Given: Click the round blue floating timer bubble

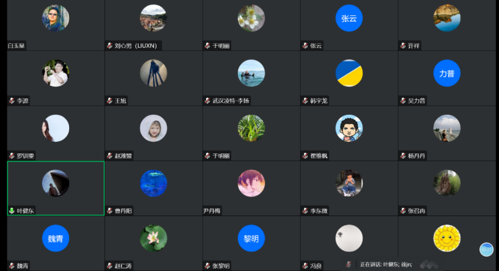Looking at the screenshot, I should pyautogui.click(x=486, y=249).
